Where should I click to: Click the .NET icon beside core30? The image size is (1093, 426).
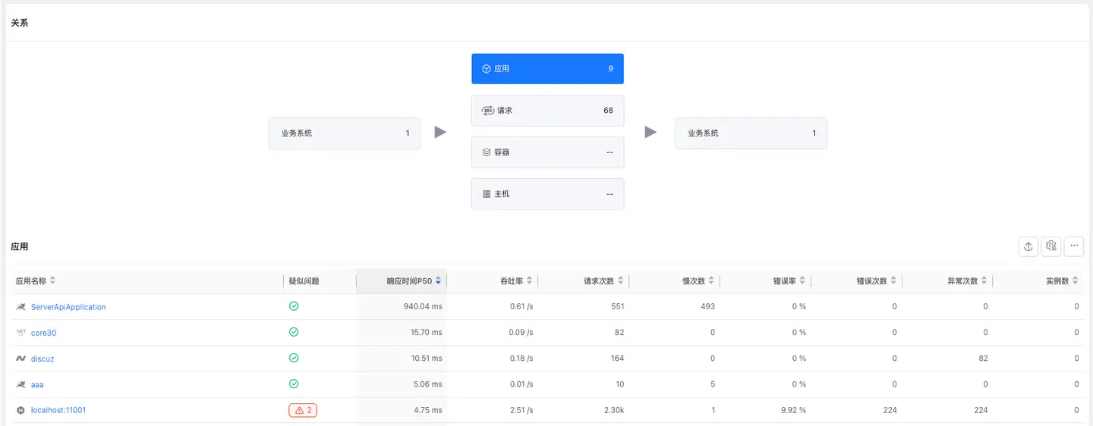click(x=20, y=333)
